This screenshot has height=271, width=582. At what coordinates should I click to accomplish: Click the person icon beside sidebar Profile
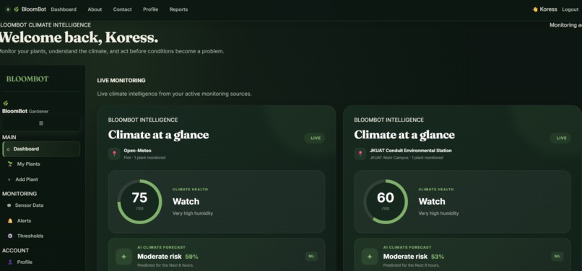point(10,262)
